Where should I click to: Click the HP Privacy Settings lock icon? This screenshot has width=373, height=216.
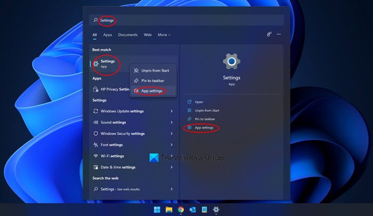(95, 89)
